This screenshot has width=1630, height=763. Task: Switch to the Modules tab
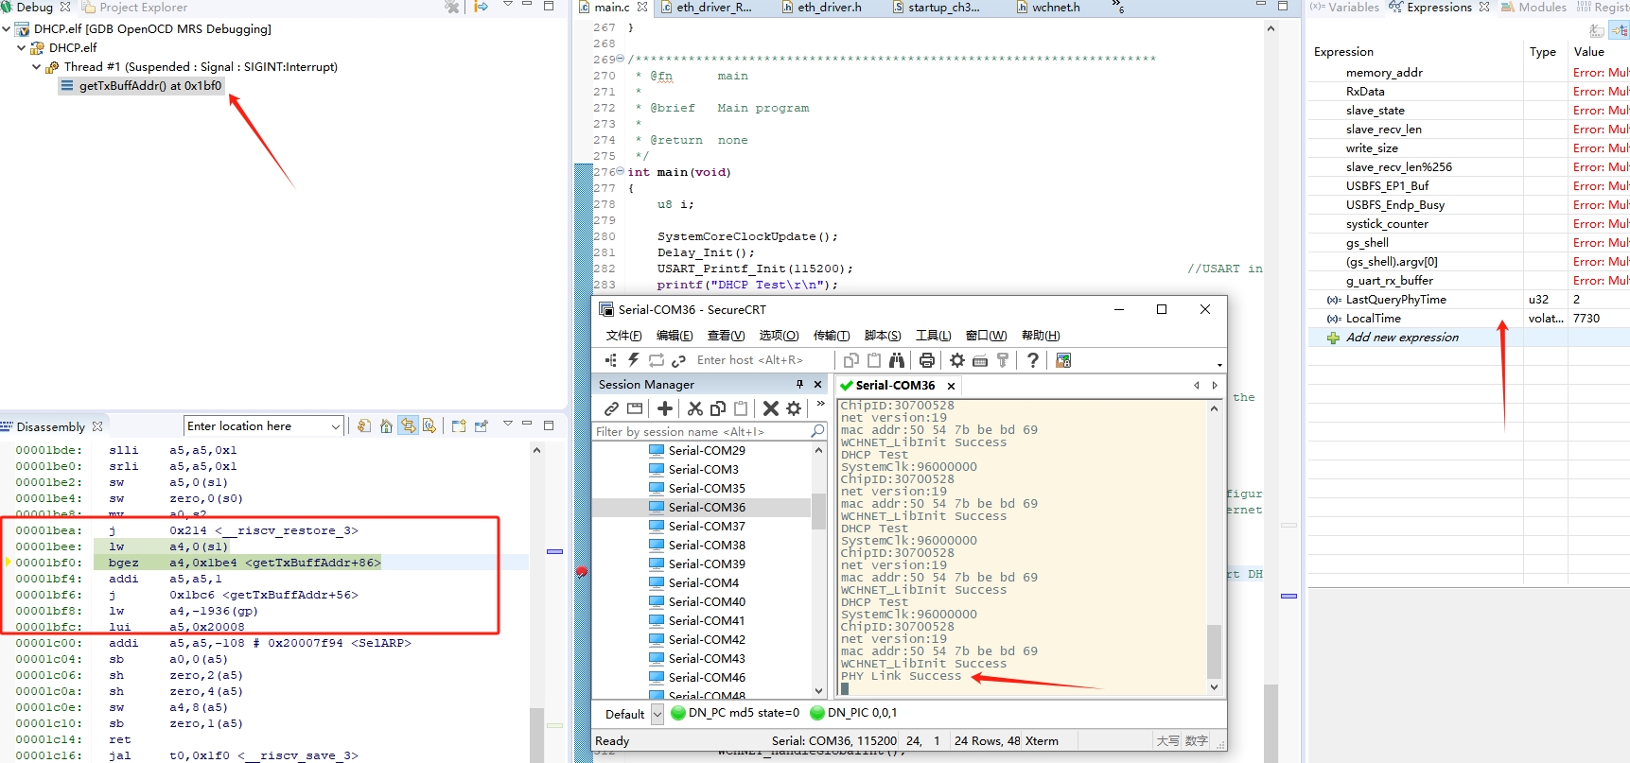point(1534,8)
